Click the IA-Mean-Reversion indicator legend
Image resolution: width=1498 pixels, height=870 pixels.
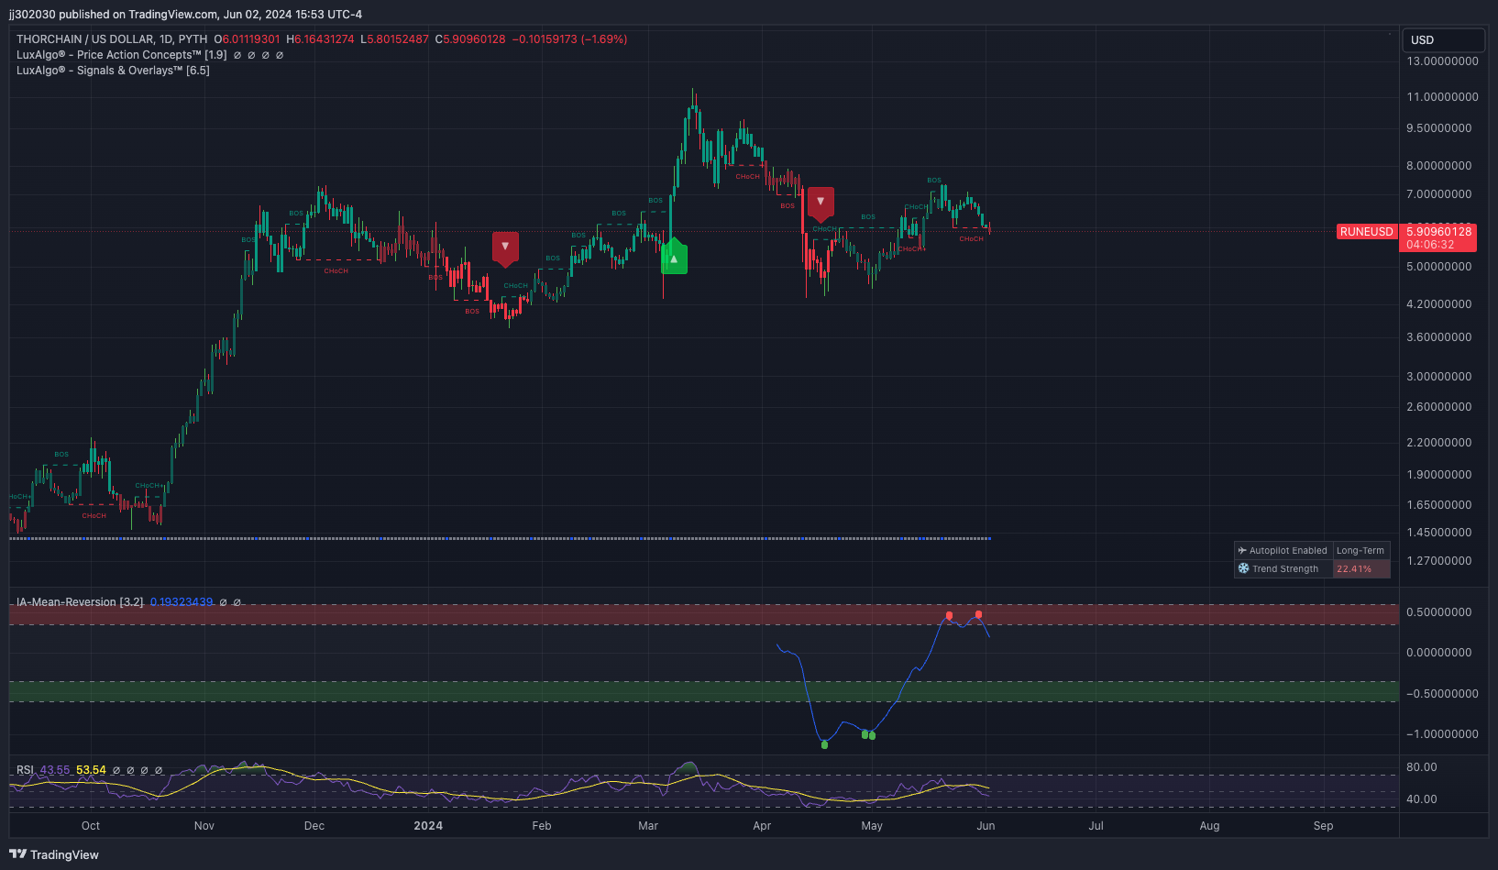click(x=80, y=602)
